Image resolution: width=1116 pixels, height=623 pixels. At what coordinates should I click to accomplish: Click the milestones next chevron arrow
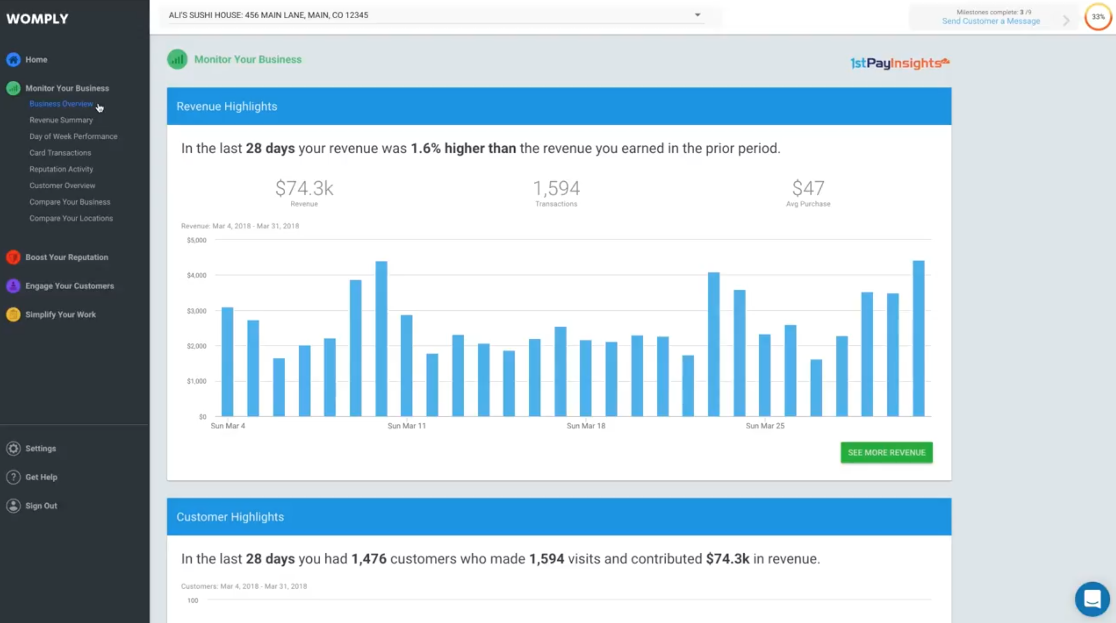(x=1066, y=20)
